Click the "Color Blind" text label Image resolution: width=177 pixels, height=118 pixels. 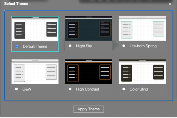[x=139, y=89]
